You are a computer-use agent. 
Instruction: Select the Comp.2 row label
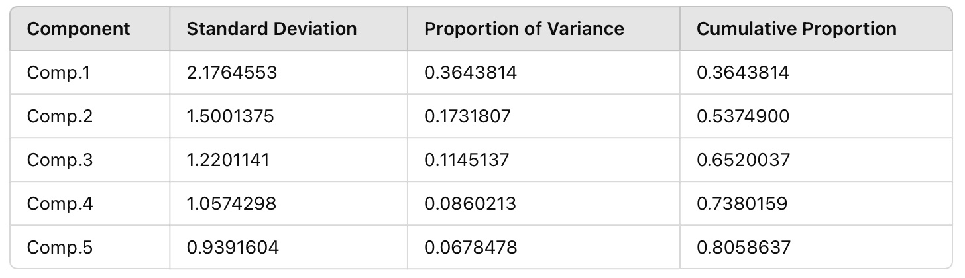coord(60,116)
